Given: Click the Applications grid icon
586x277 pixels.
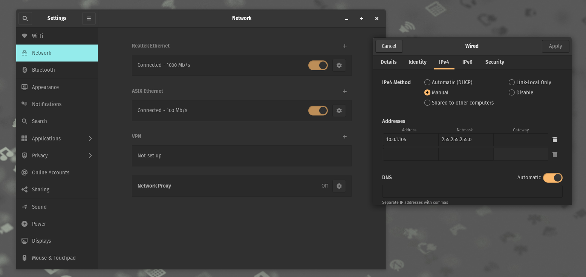Looking at the screenshot, I should pos(24,138).
